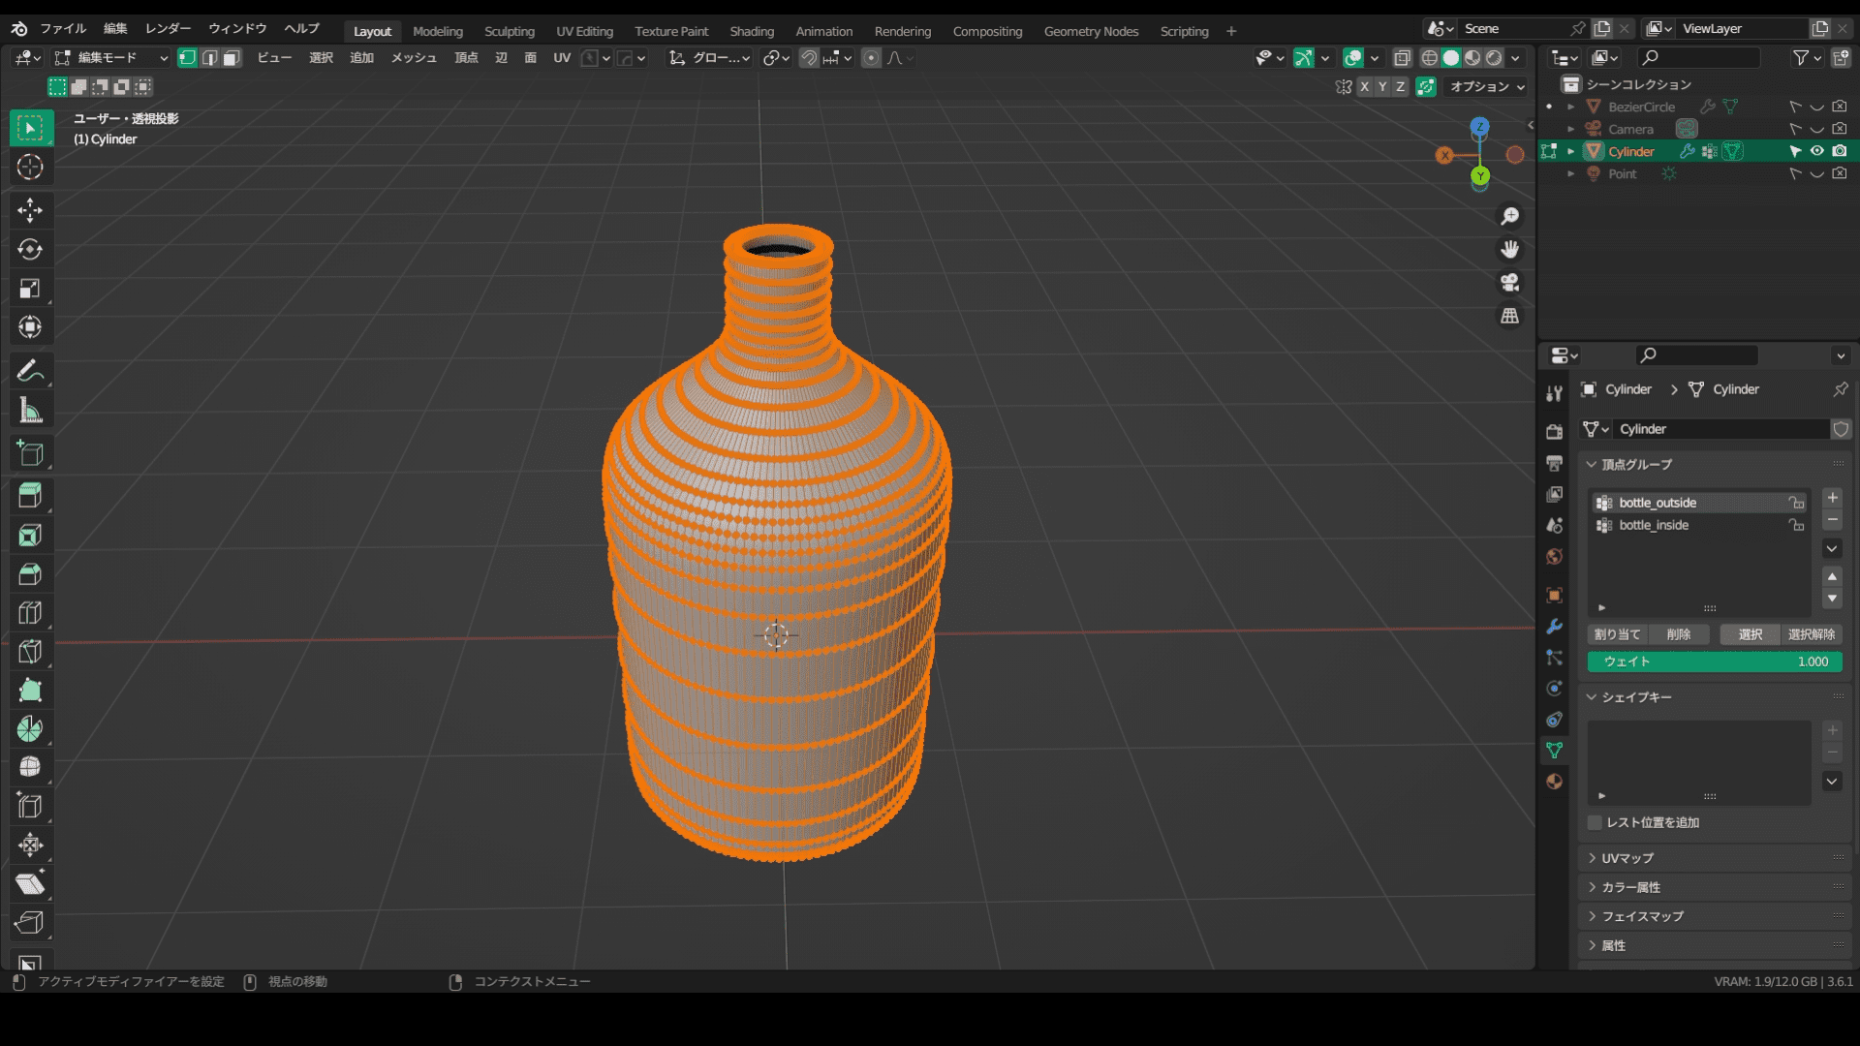Expand BezierCircle in the outliner
Viewport: 1860px width, 1046px height.
[1570, 107]
